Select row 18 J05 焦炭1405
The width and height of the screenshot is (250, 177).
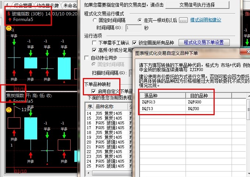point(109,132)
